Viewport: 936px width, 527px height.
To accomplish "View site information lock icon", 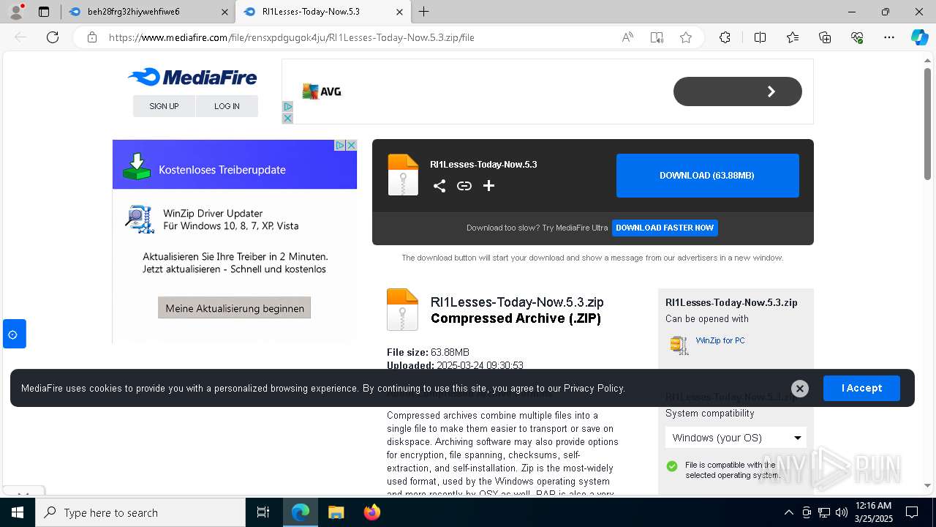I will point(92,37).
